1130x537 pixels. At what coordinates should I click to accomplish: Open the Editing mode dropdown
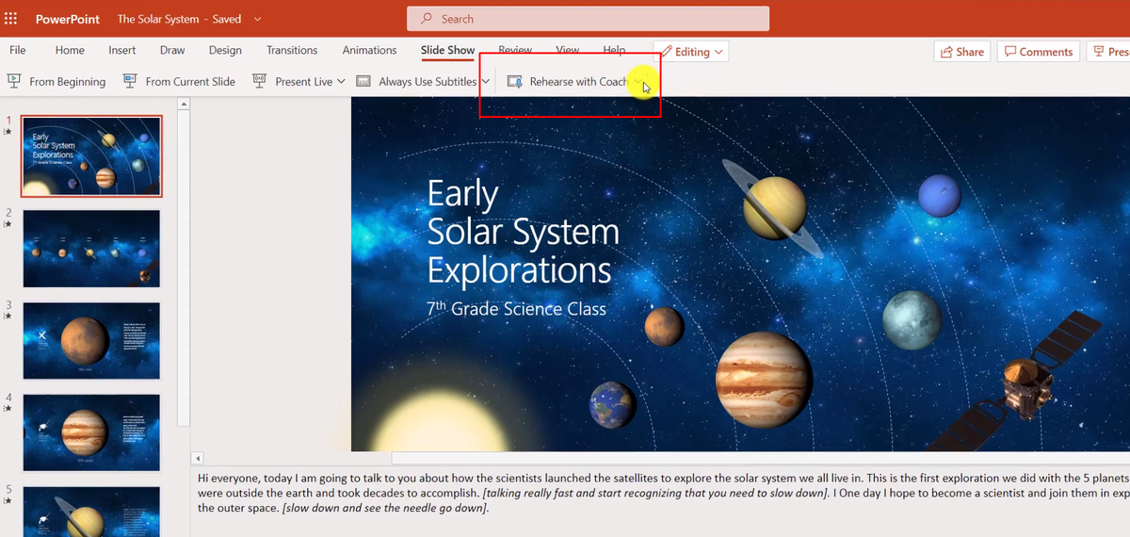[691, 52]
